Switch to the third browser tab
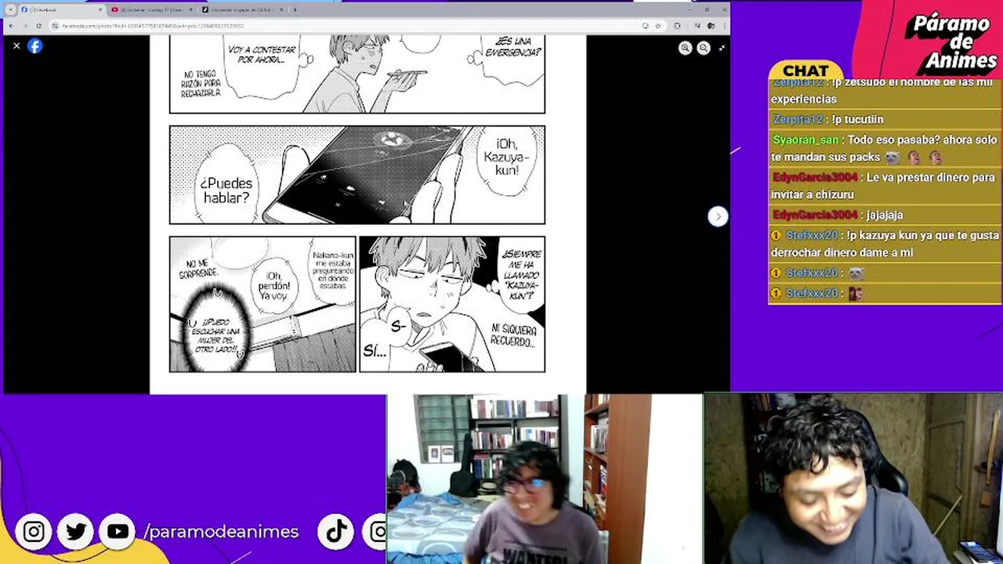Image resolution: width=1003 pixels, height=564 pixels. [x=243, y=10]
